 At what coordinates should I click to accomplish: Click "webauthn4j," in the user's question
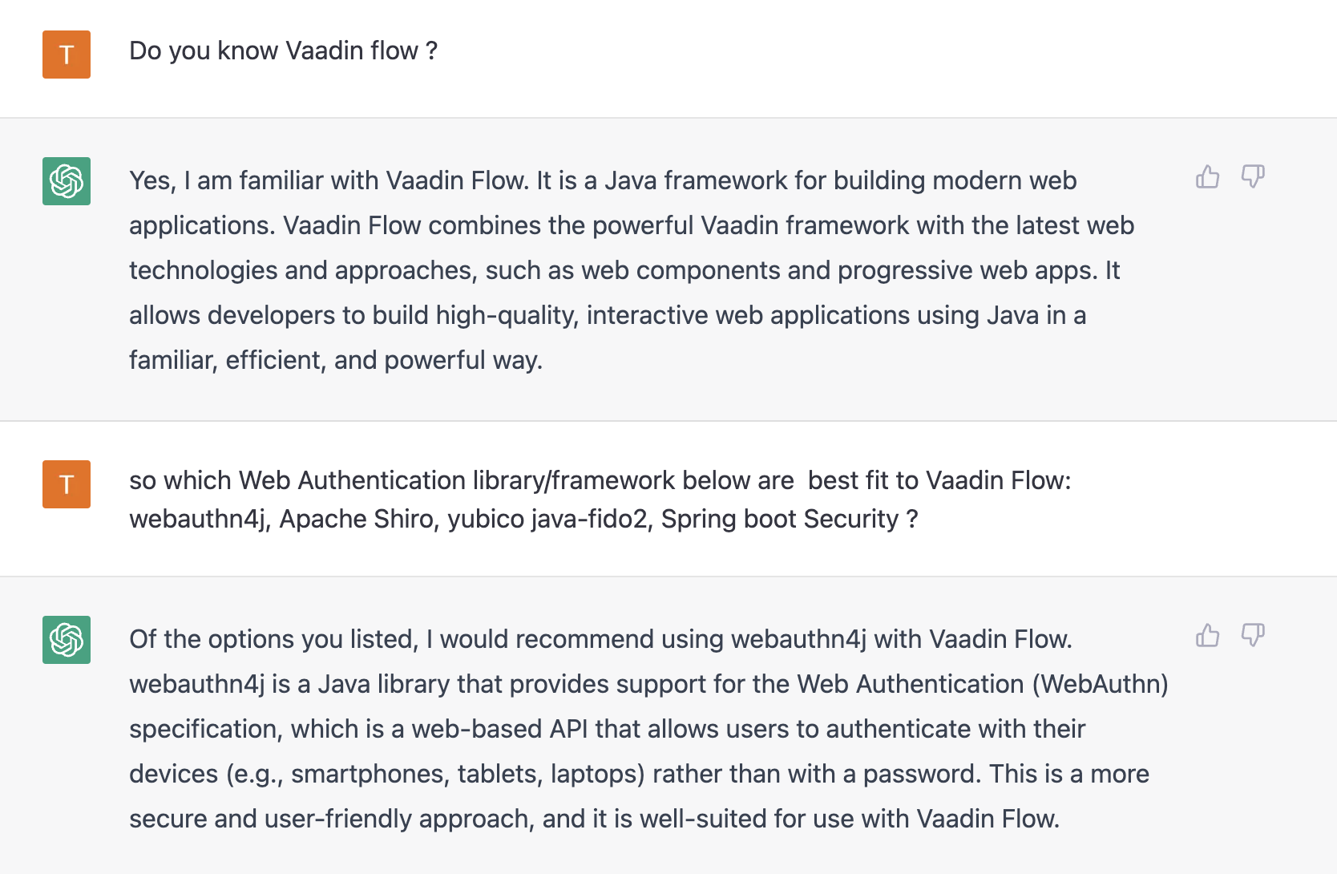(x=200, y=519)
